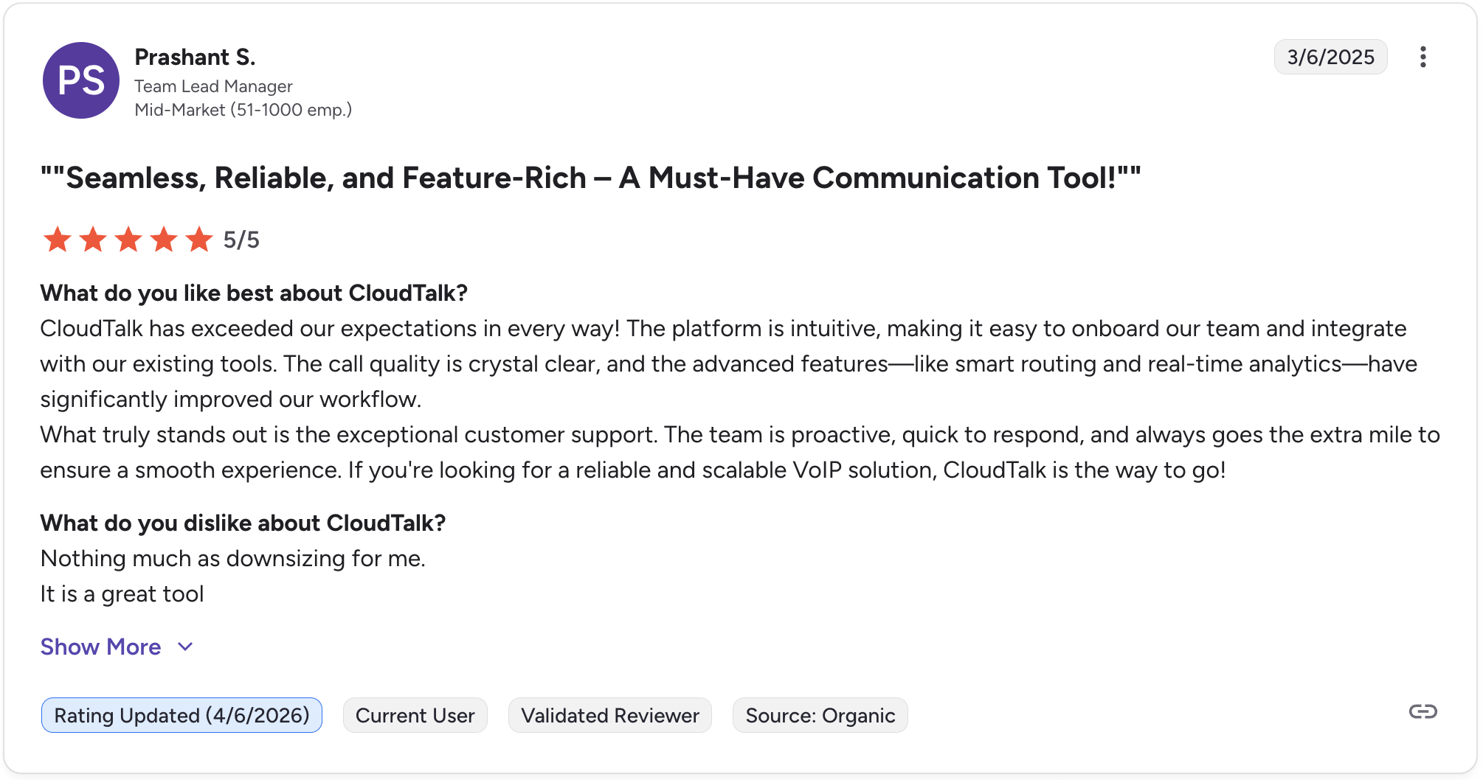Click the Validated Reviewer tag

click(610, 715)
